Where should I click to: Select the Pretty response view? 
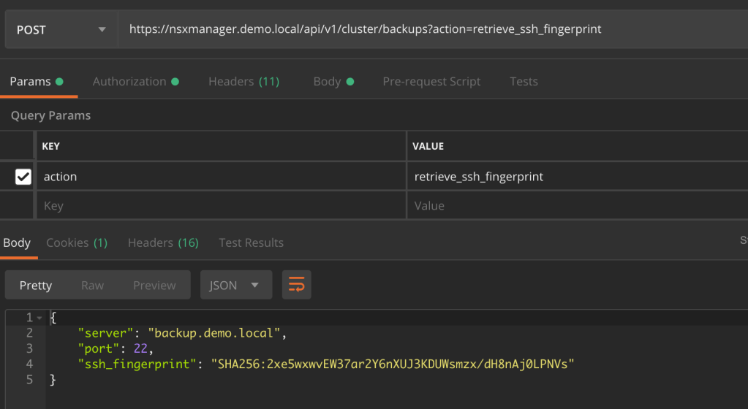point(36,285)
